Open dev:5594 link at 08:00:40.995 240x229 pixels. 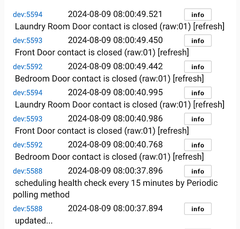(27, 93)
